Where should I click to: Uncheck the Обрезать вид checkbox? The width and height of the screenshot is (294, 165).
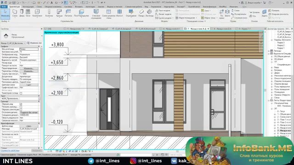click(21, 104)
